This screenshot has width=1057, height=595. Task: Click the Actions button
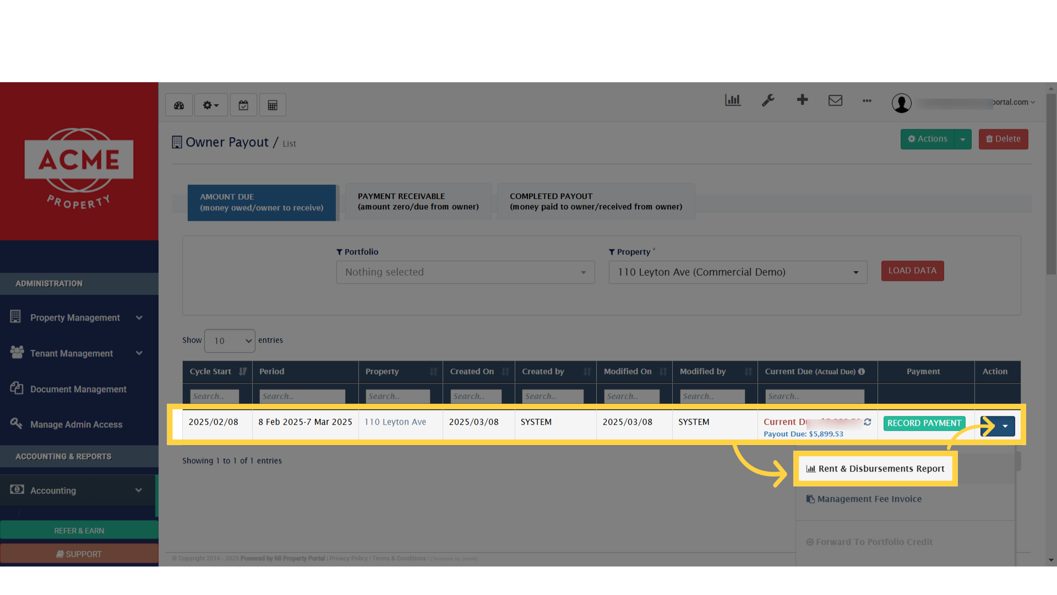pyautogui.click(x=928, y=139)
